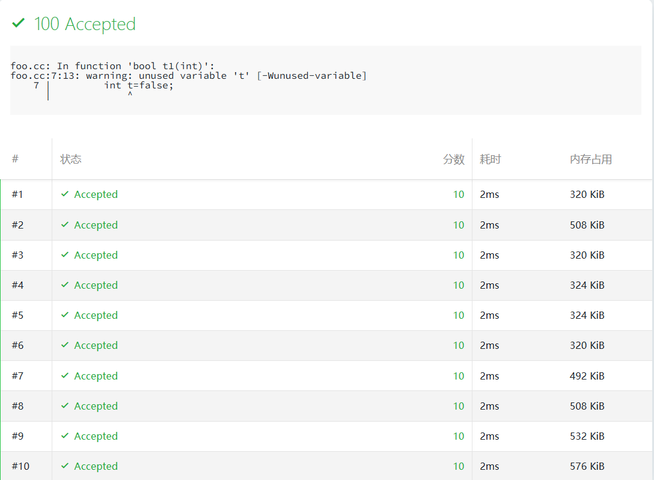Image resolution: width=654 pixels, height=480 pixels.
Task: Open the Accepted status of test #6
Action: point(96,345)
